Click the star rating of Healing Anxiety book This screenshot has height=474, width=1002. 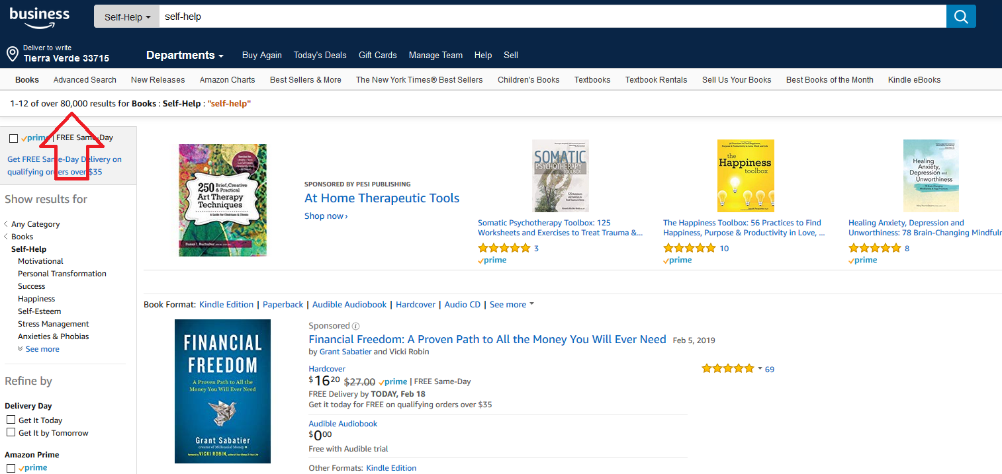pyautogui.click(x=875, y=249)
